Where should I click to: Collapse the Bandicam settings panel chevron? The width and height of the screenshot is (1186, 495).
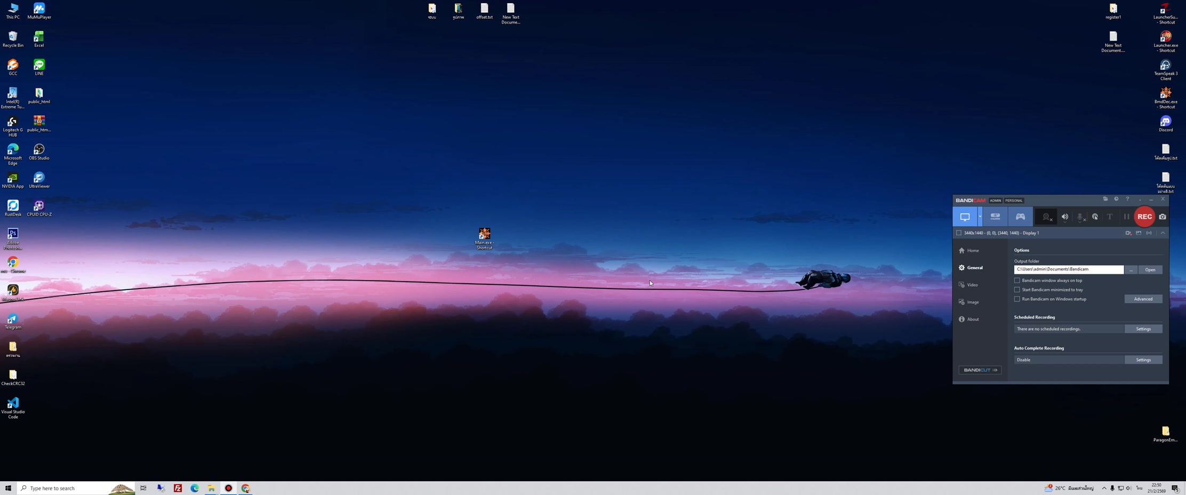[x=1163, y=233]
